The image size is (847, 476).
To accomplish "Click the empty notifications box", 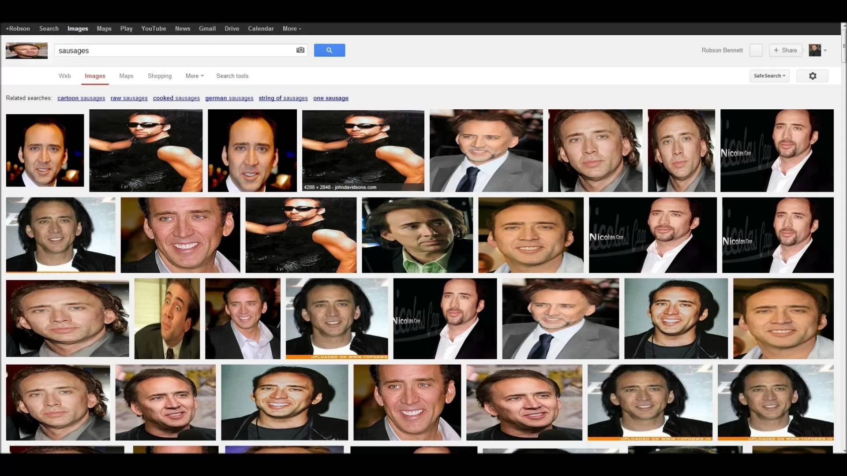I will [x=756, y=50].
